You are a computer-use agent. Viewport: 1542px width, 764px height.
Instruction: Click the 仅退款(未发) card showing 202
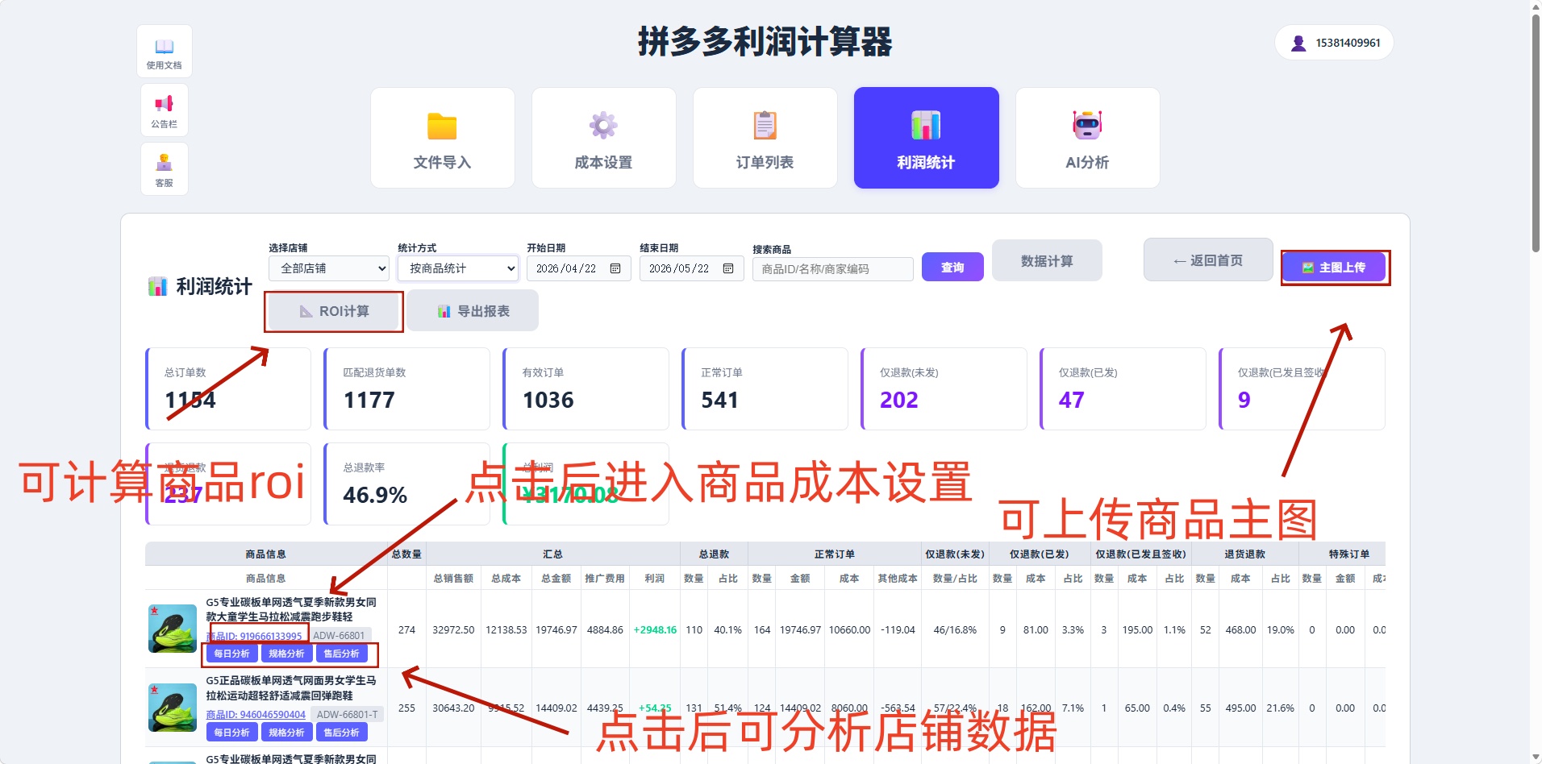click(944, 388)
